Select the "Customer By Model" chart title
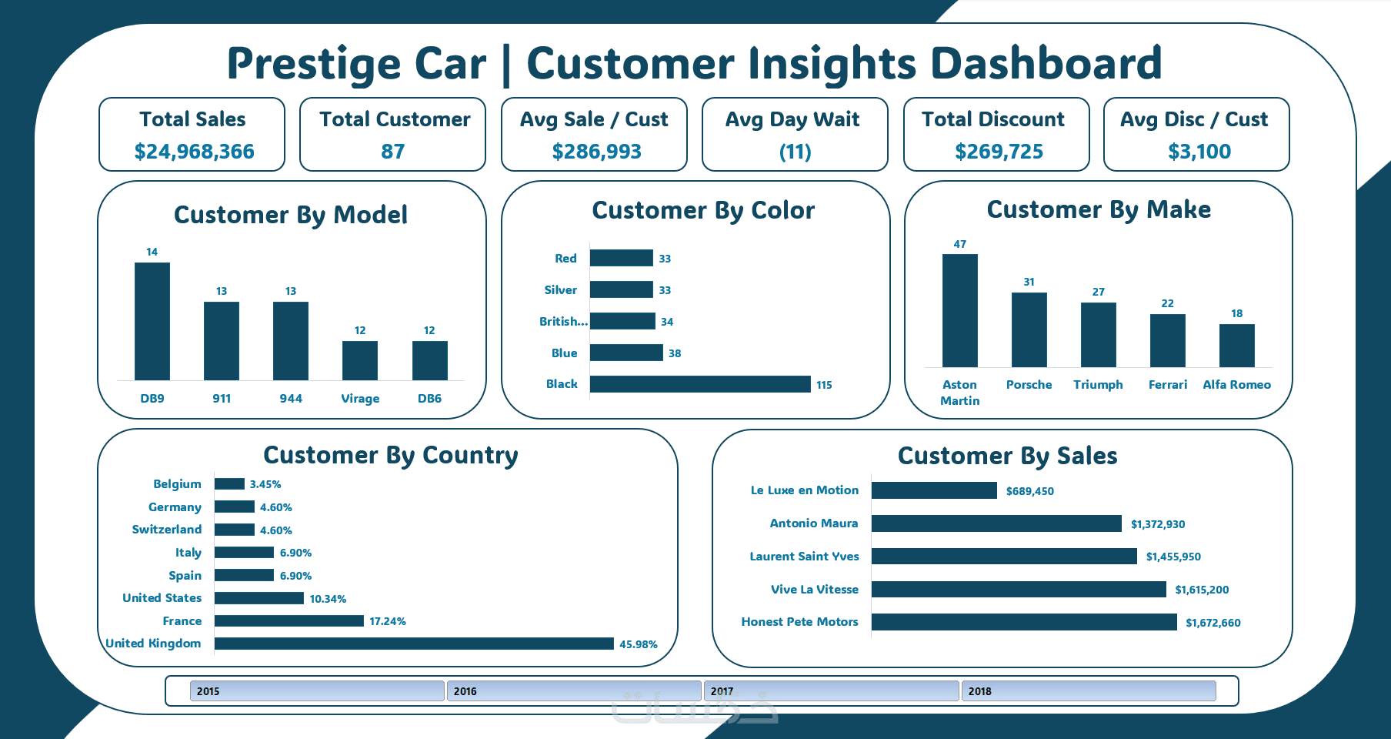 [291, 215]
